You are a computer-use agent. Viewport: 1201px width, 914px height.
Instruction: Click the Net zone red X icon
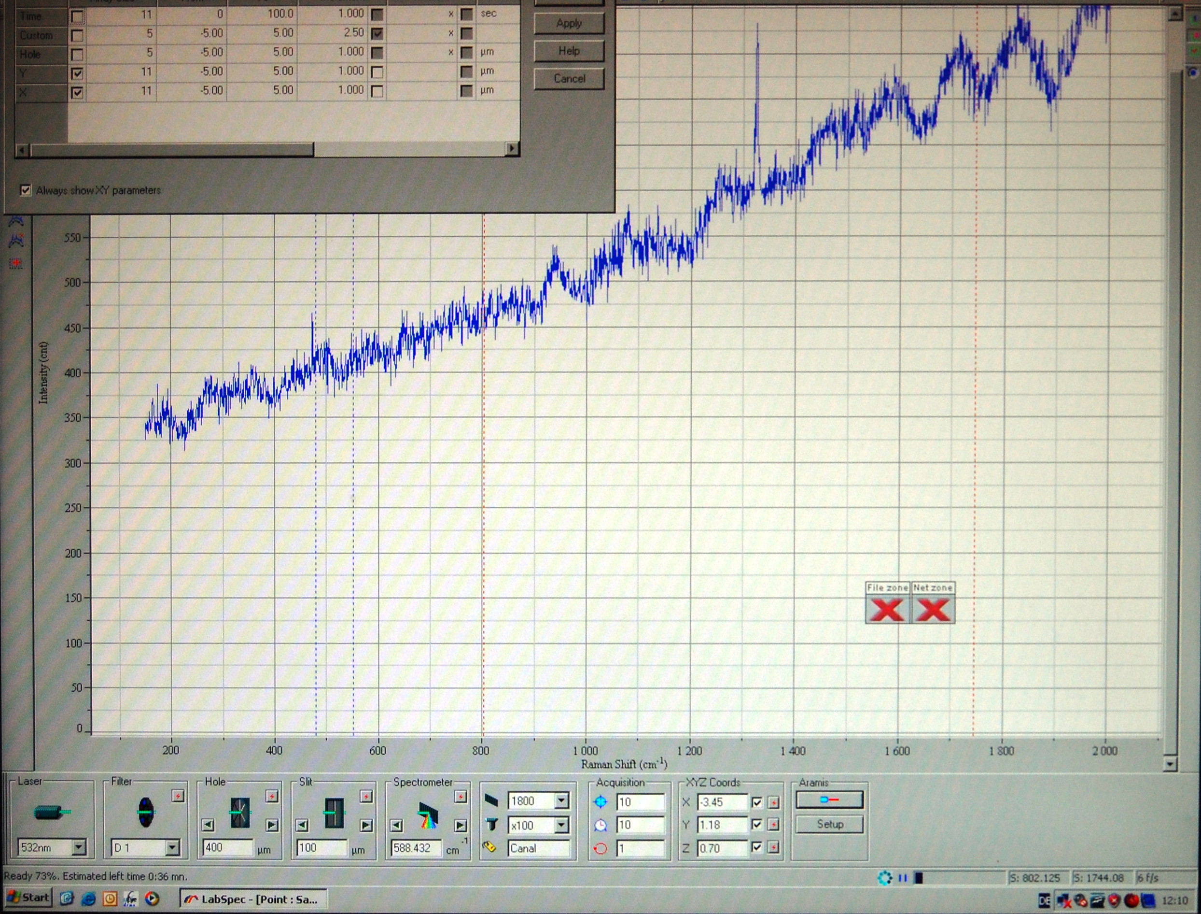933,609
